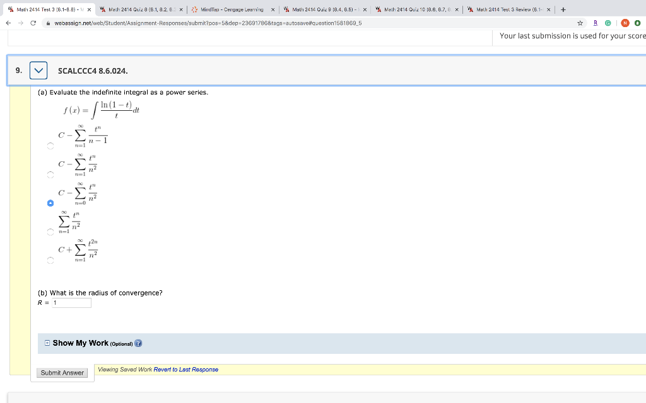Open the purple R extension icon
646x403 pixels.
point(596,23)
